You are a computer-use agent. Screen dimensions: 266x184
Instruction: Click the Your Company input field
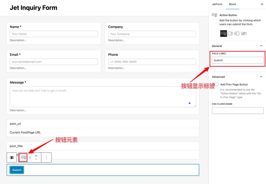152,34
